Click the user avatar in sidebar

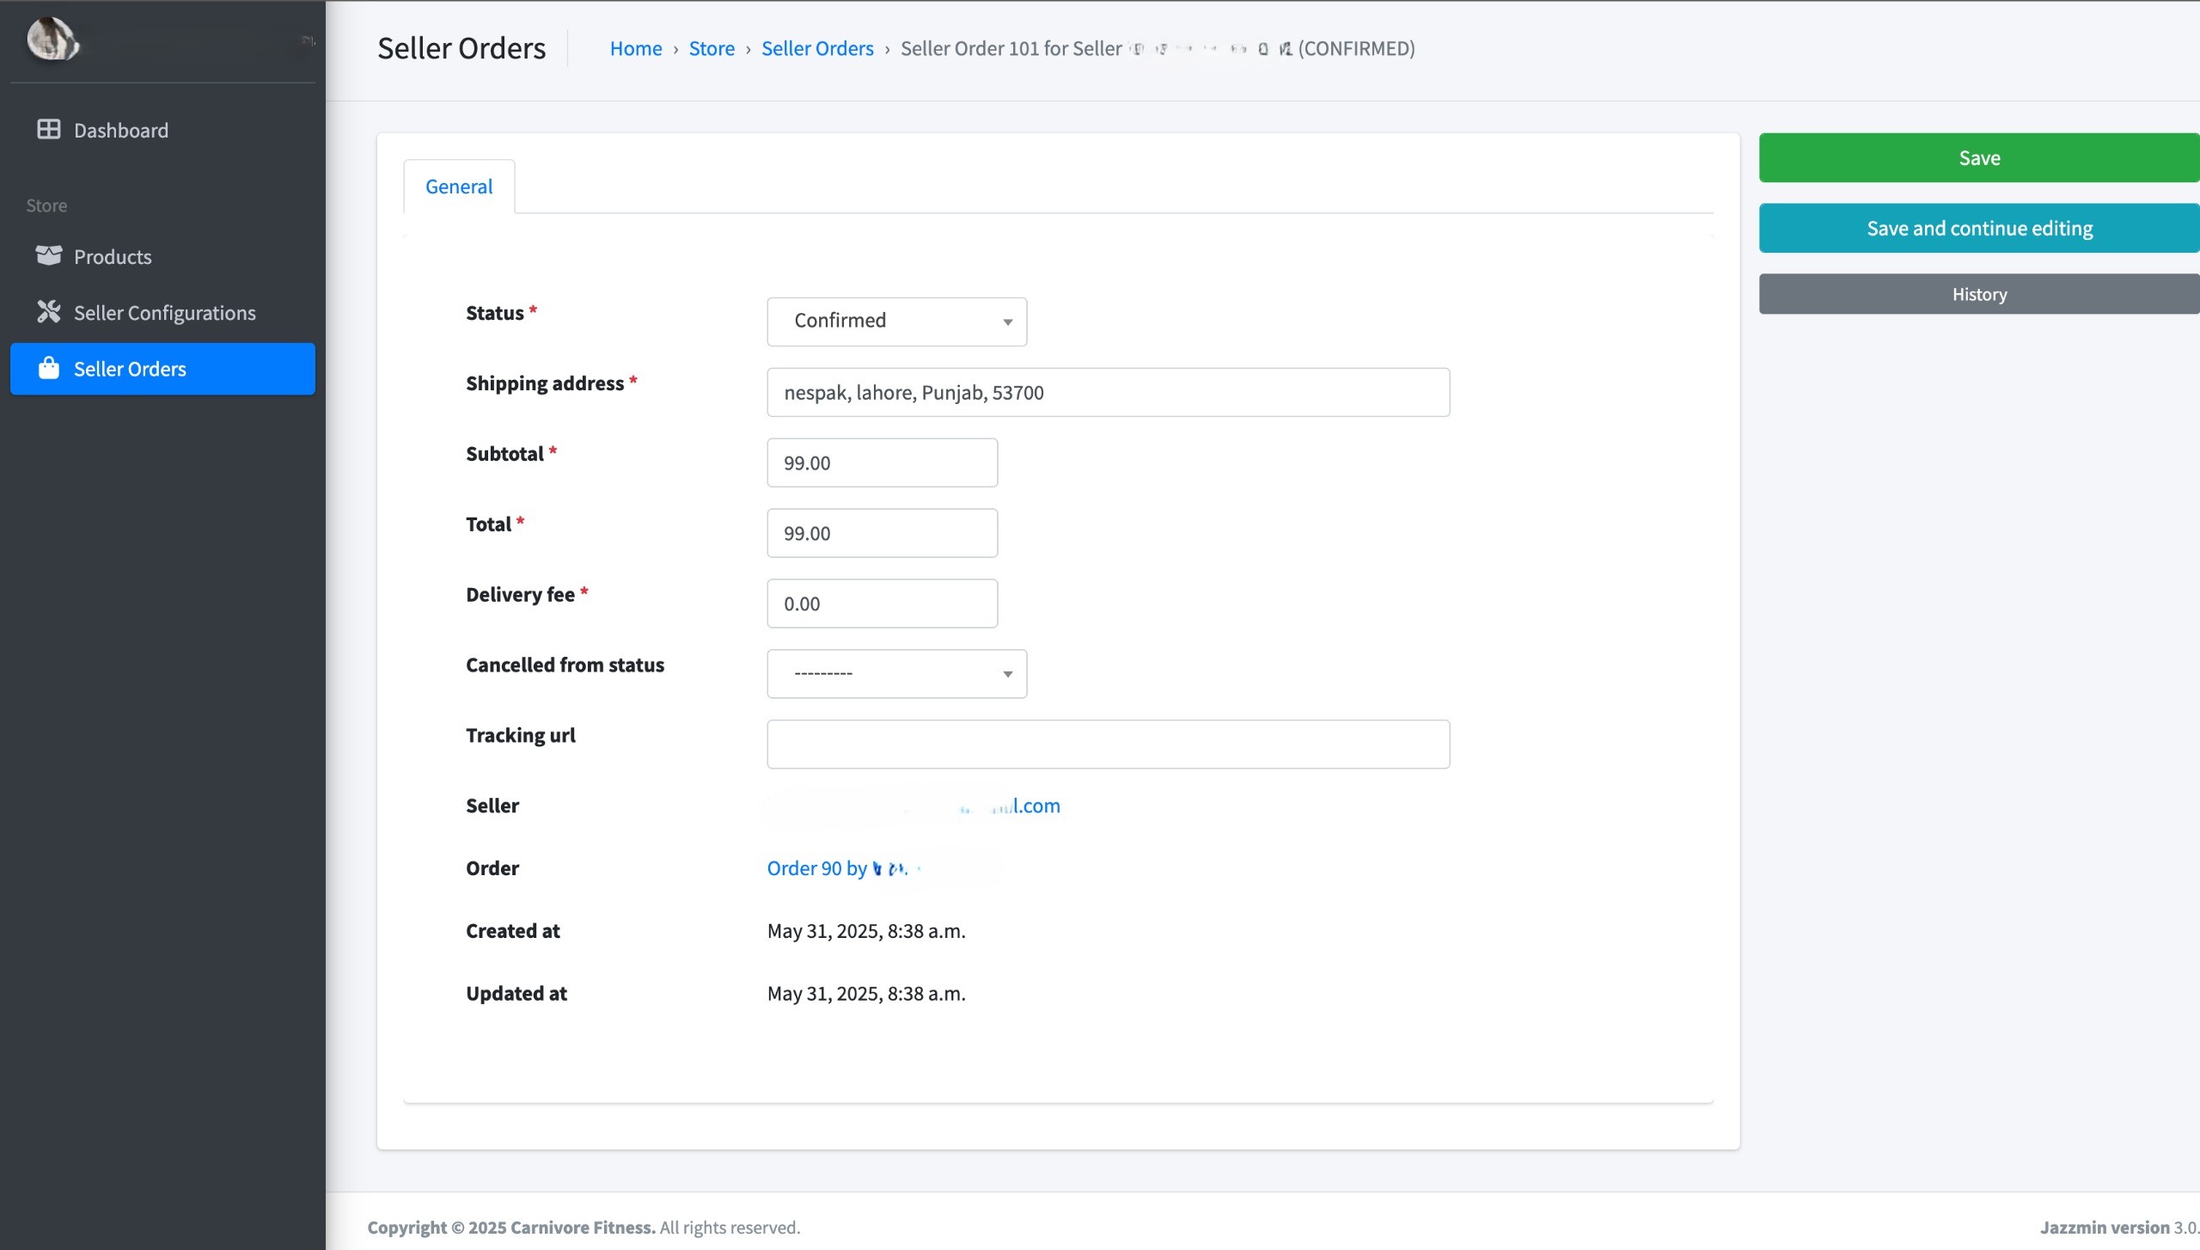[52, 40]
